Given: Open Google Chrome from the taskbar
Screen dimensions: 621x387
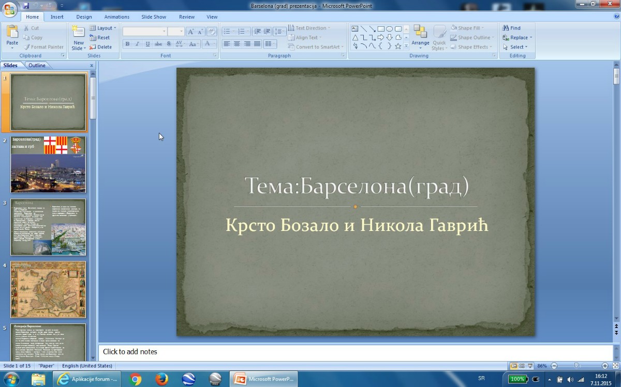Looking at the screenshot, I should tap(136, 379).
